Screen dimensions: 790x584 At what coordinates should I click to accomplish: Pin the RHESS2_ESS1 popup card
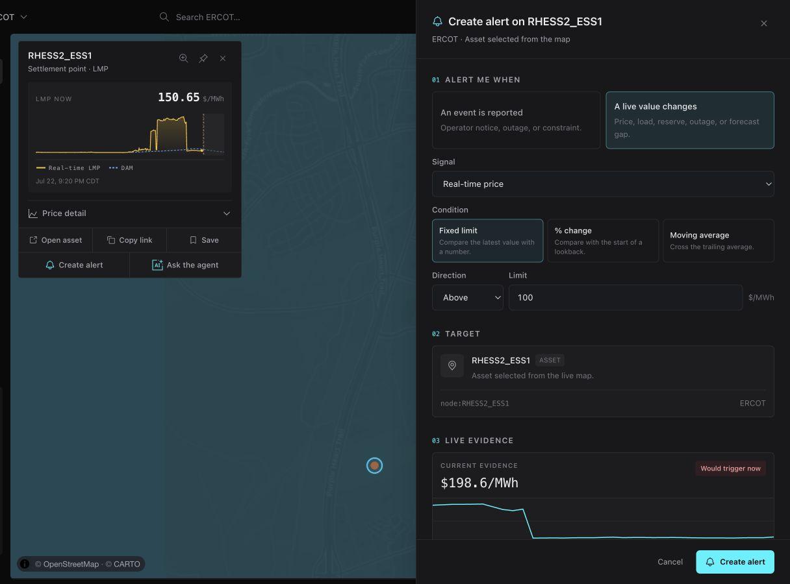[x=203, y=58]
